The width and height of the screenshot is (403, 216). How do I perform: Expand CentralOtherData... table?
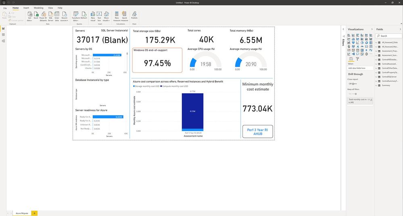pos(376,68)
